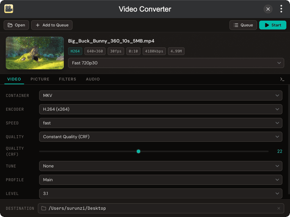Click the H264 codec badge
Viewport: 290px width, 217px height.
[75, 51]
